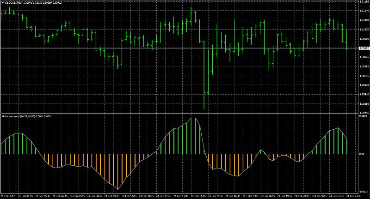Screen dimensions: 370x199
Task: Click the 24 Feb 14:45 time label
Action: (x=198, y=196)
